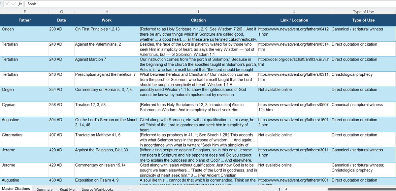Select the '254 AD' date cell
396x191 pixels.
coord(61,94)
